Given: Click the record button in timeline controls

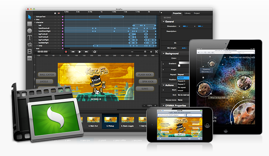Looking at the screenshot, I should pyautogui.click(x=66, y=52).
